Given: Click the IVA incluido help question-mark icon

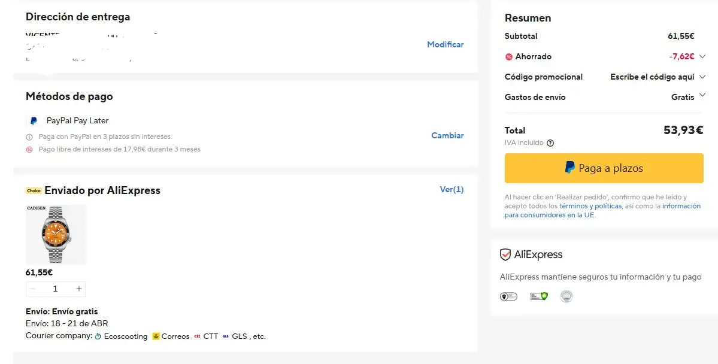Looking at the screenshot, I should click(550, 143).
